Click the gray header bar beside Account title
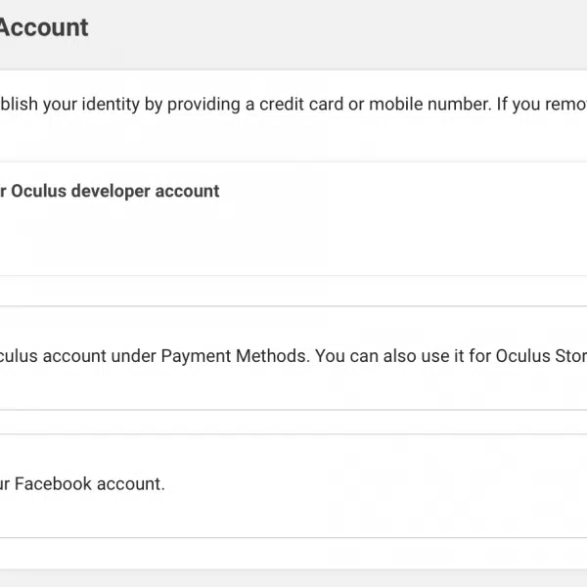Viewport: 587px width, 587px height. pyautogui.click(x=337, y=33)
